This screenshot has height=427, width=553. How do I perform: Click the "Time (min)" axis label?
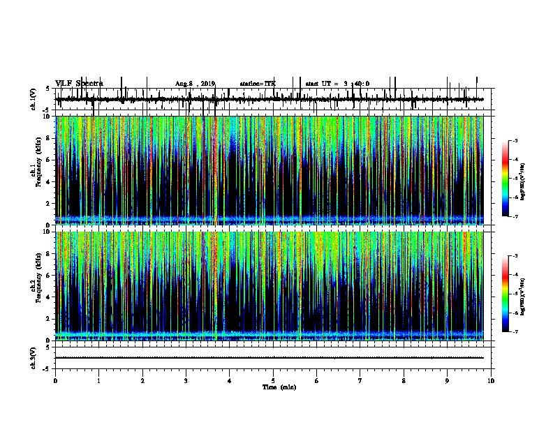[x=279, y=387]
